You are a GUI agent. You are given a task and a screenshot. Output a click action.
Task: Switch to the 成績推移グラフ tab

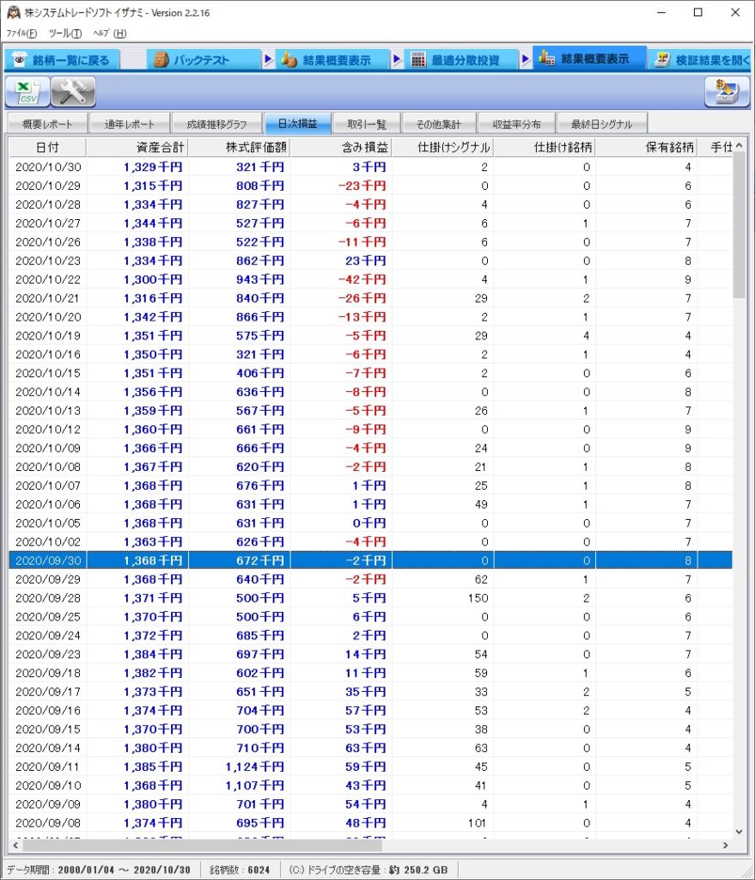[216, 124]
